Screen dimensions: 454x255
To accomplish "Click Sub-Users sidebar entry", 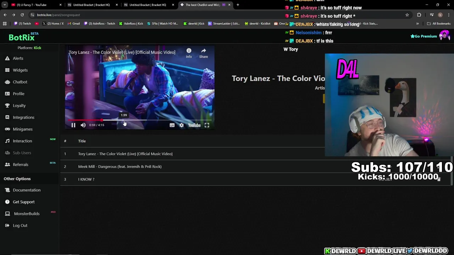I will 22,153.
